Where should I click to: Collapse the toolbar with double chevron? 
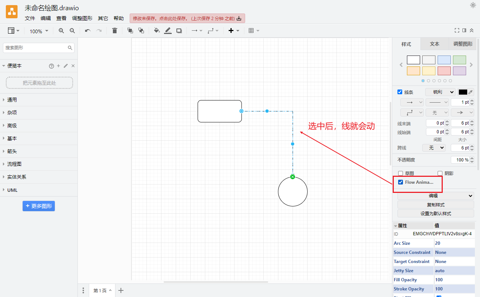472,30
